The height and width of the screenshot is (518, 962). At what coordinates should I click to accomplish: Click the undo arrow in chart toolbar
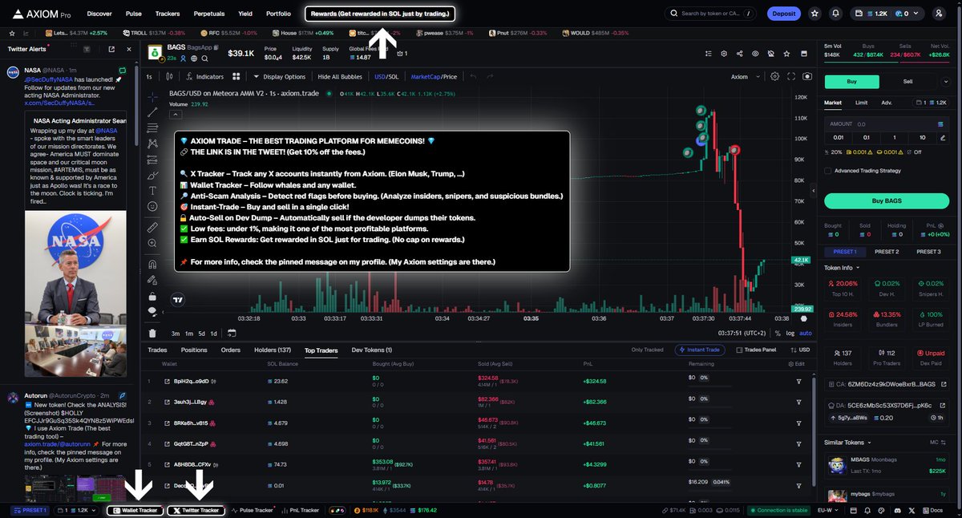tap(473, 77)
